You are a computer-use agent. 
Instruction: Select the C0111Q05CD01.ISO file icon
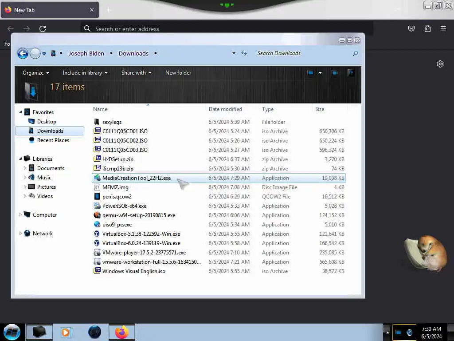point(97,131)
